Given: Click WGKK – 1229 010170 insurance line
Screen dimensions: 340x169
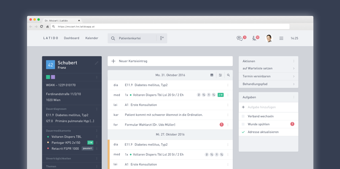Looking at the screenshot, I should point(61,85).
